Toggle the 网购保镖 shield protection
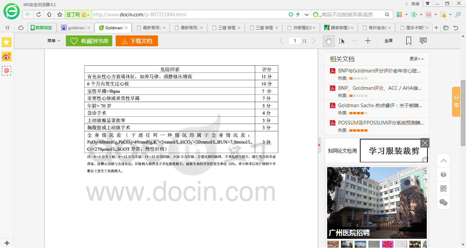Image resolution: width=466 pixels, height=248 pixels. [x=414, y=15]
